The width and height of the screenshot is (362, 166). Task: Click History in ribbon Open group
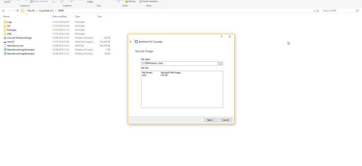coord(130,1)
